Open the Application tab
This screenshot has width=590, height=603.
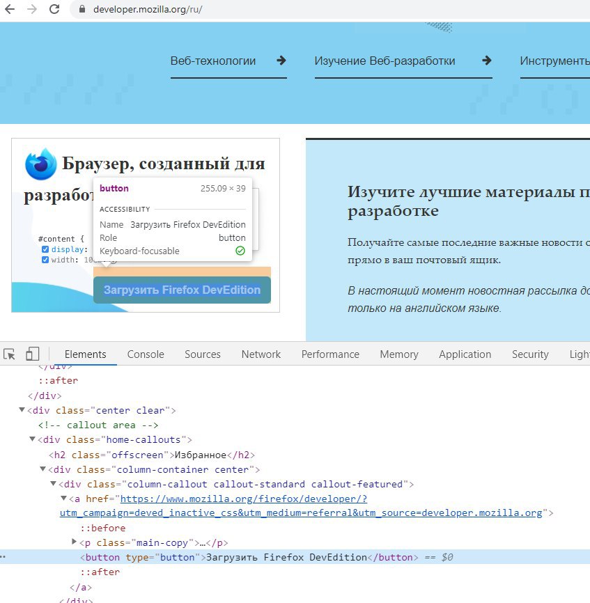pos(465,354)
